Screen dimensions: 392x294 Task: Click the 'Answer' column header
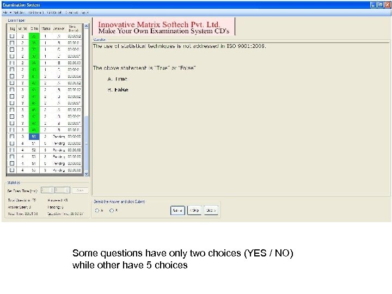59,28
